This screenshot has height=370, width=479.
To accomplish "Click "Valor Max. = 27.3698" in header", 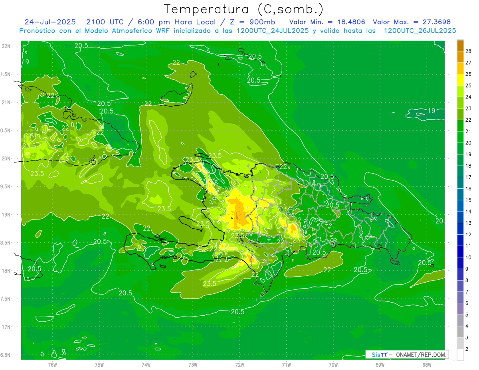I will [x=412, y=22].
